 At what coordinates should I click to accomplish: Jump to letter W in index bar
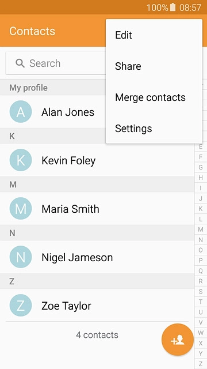coord(201,333)
